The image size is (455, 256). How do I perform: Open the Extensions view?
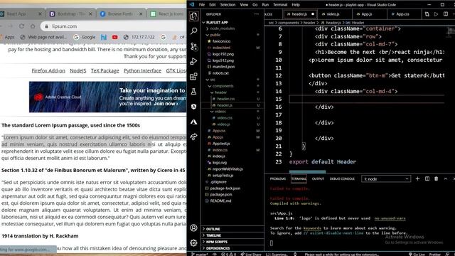[x=194, y=76]
